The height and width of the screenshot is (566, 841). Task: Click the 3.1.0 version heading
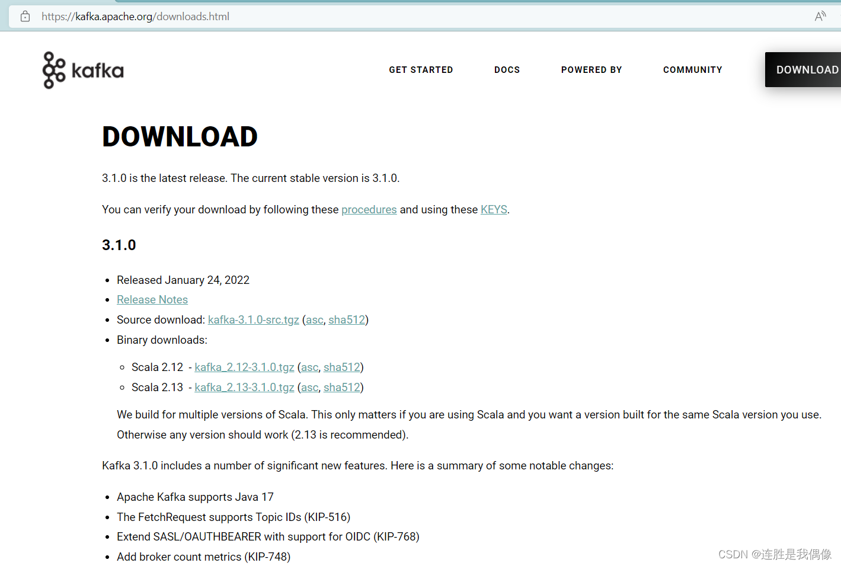(x=119, y=245)
